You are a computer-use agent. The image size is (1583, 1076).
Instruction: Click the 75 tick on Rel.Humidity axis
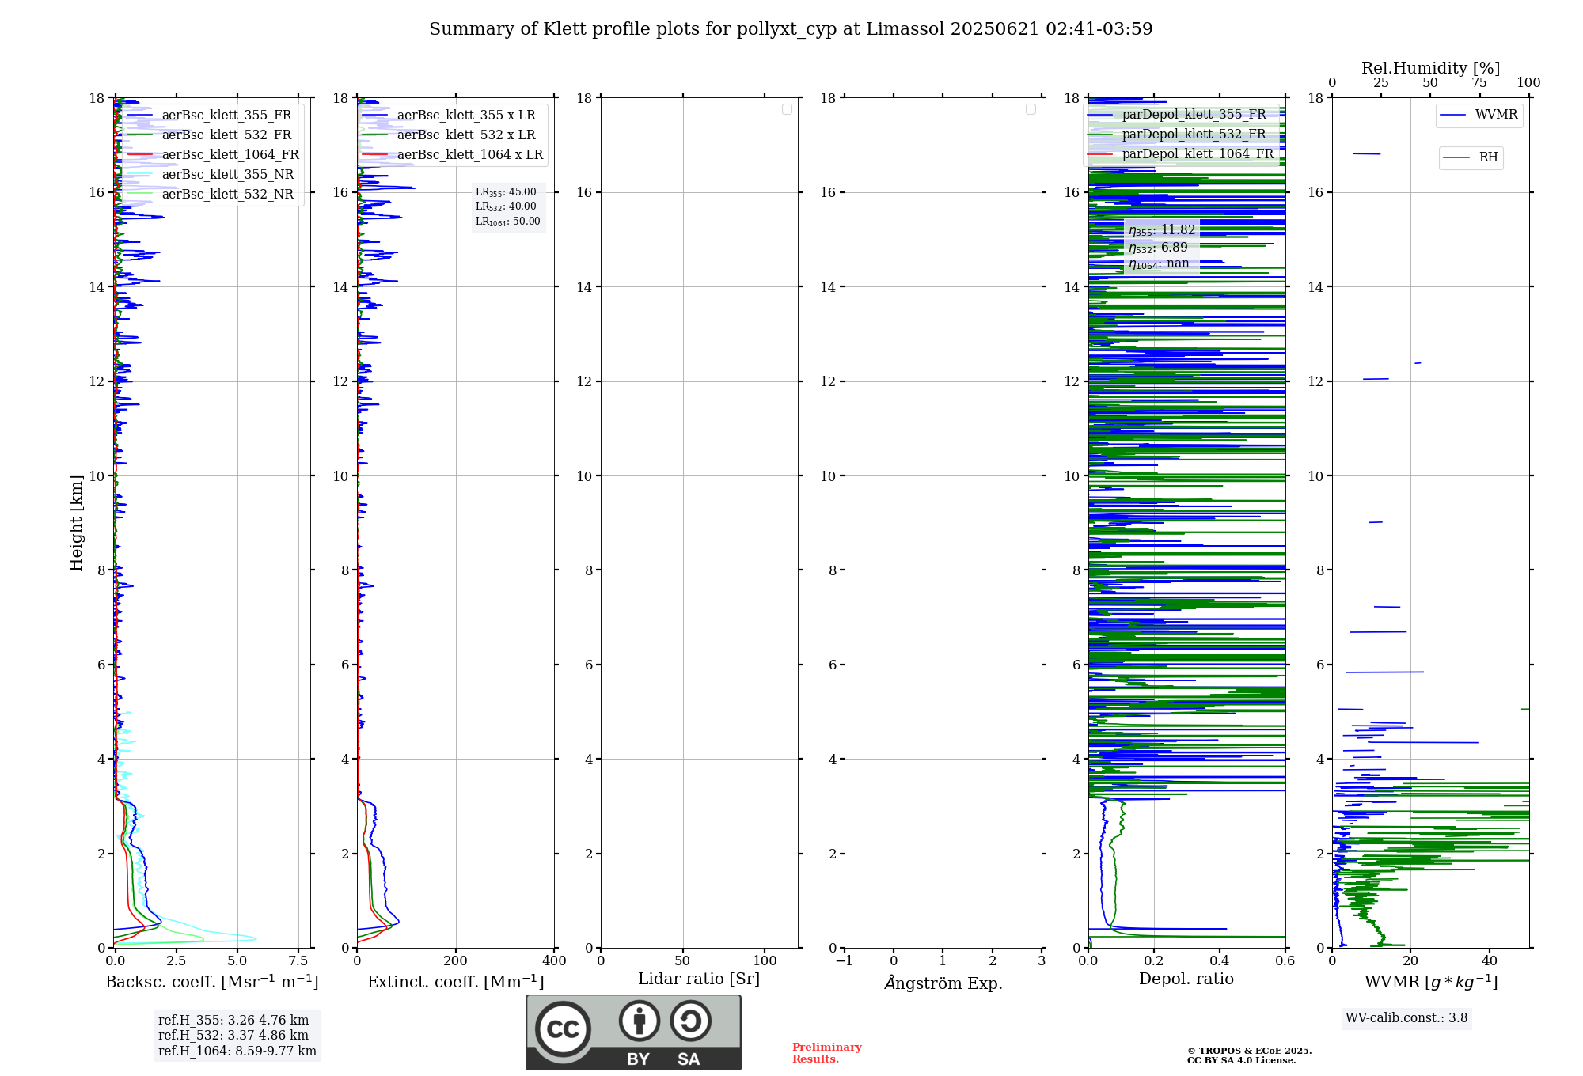[1479, 83]
